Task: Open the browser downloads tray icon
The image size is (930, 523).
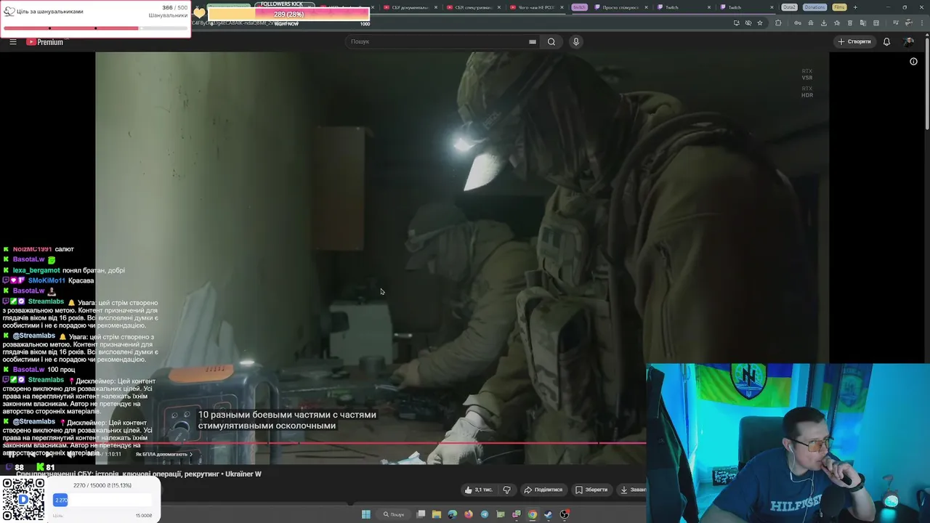Action: [824, 23]
